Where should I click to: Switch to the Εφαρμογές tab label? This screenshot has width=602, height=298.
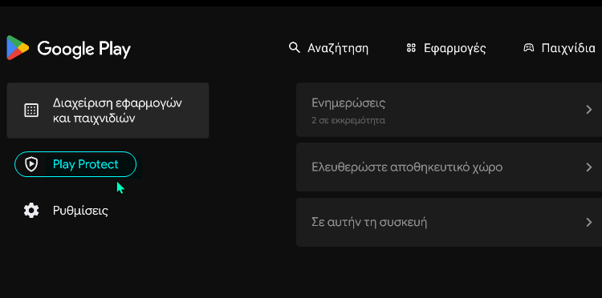[x=455, y=49]
